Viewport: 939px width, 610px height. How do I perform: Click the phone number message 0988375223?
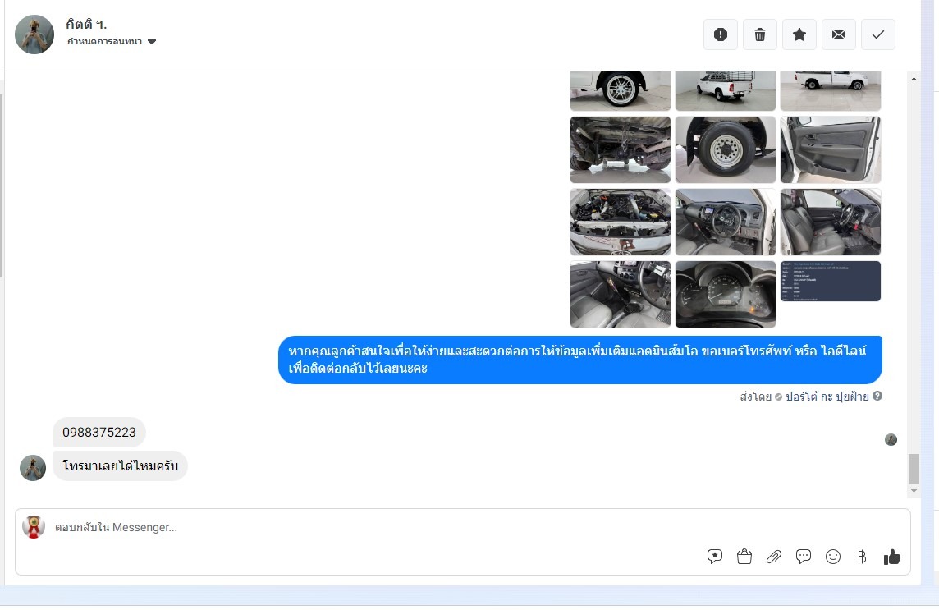tap(98, 432)
